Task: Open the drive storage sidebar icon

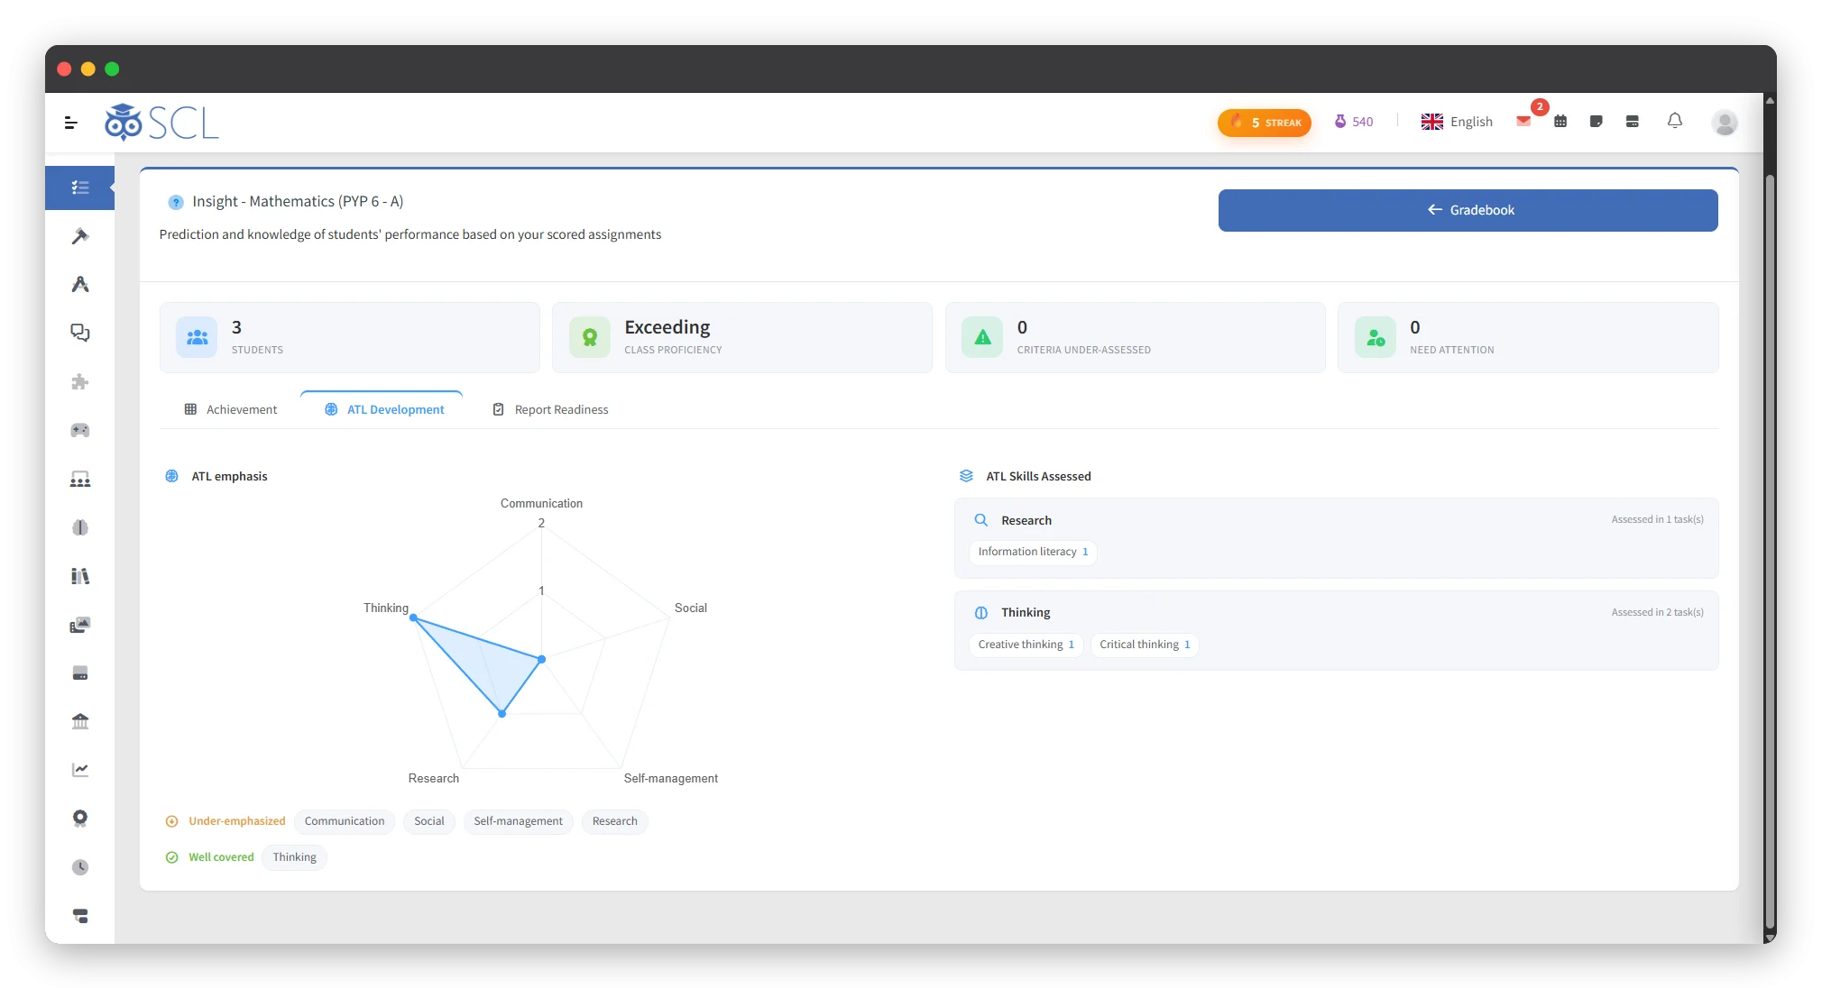Action: (80, 672)
